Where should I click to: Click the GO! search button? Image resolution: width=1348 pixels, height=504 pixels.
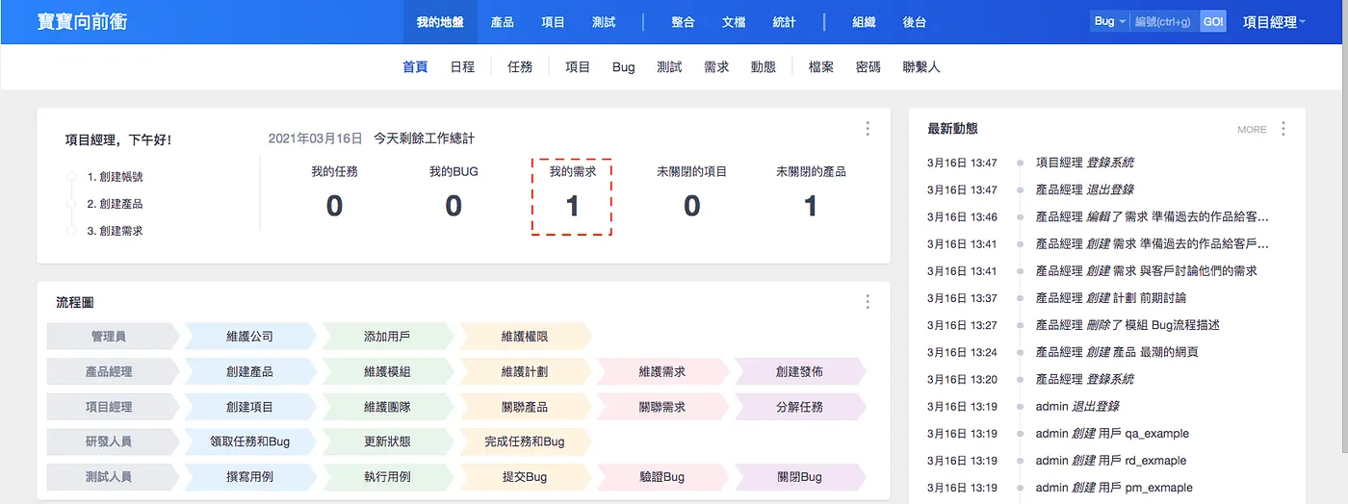coord(1213,21)
